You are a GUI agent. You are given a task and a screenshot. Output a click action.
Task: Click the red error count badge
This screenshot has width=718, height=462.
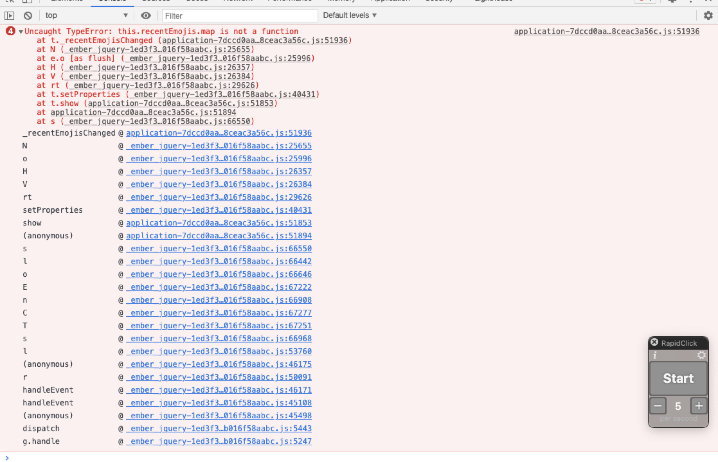[x=10, y=31]
